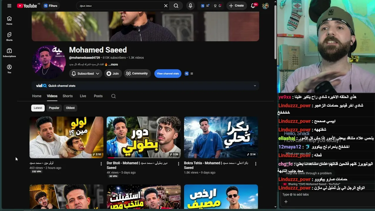
Task: Click the vidIQ badge beside View channel stats
Action: pyautogui.click(x=187, y=74)
